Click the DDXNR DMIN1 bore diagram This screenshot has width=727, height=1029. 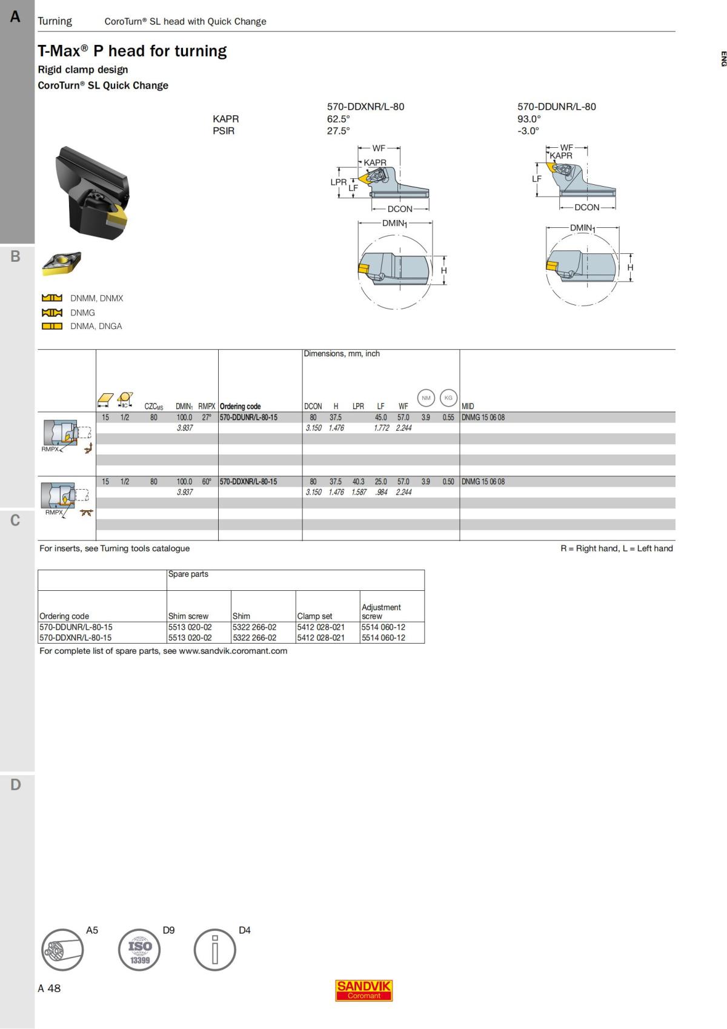403,264
